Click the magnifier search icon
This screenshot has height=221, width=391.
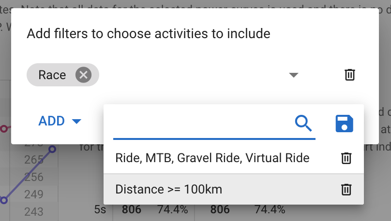tap(303, 123)
